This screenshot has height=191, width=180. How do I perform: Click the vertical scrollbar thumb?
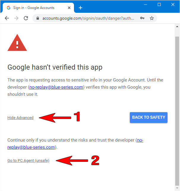tap(177, 111)
